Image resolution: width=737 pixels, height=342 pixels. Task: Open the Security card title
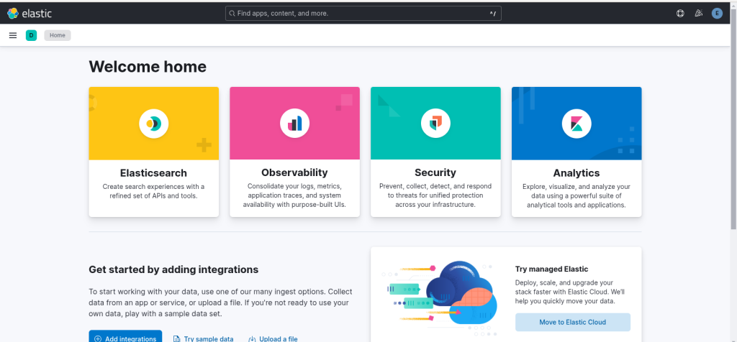point(435,172)
